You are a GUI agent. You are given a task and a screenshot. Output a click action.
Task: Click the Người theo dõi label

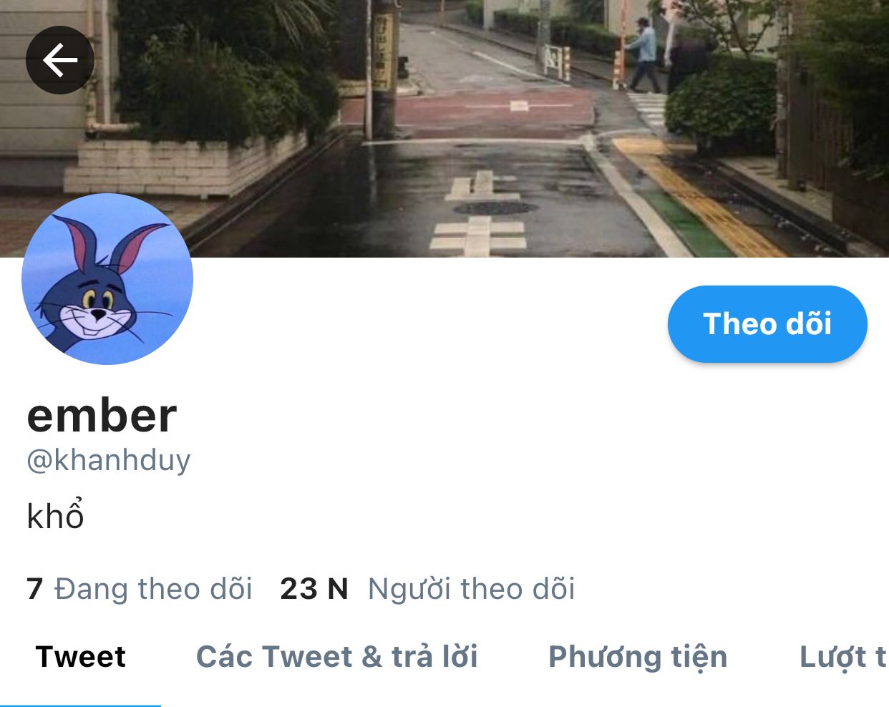[x=472, y=589]
